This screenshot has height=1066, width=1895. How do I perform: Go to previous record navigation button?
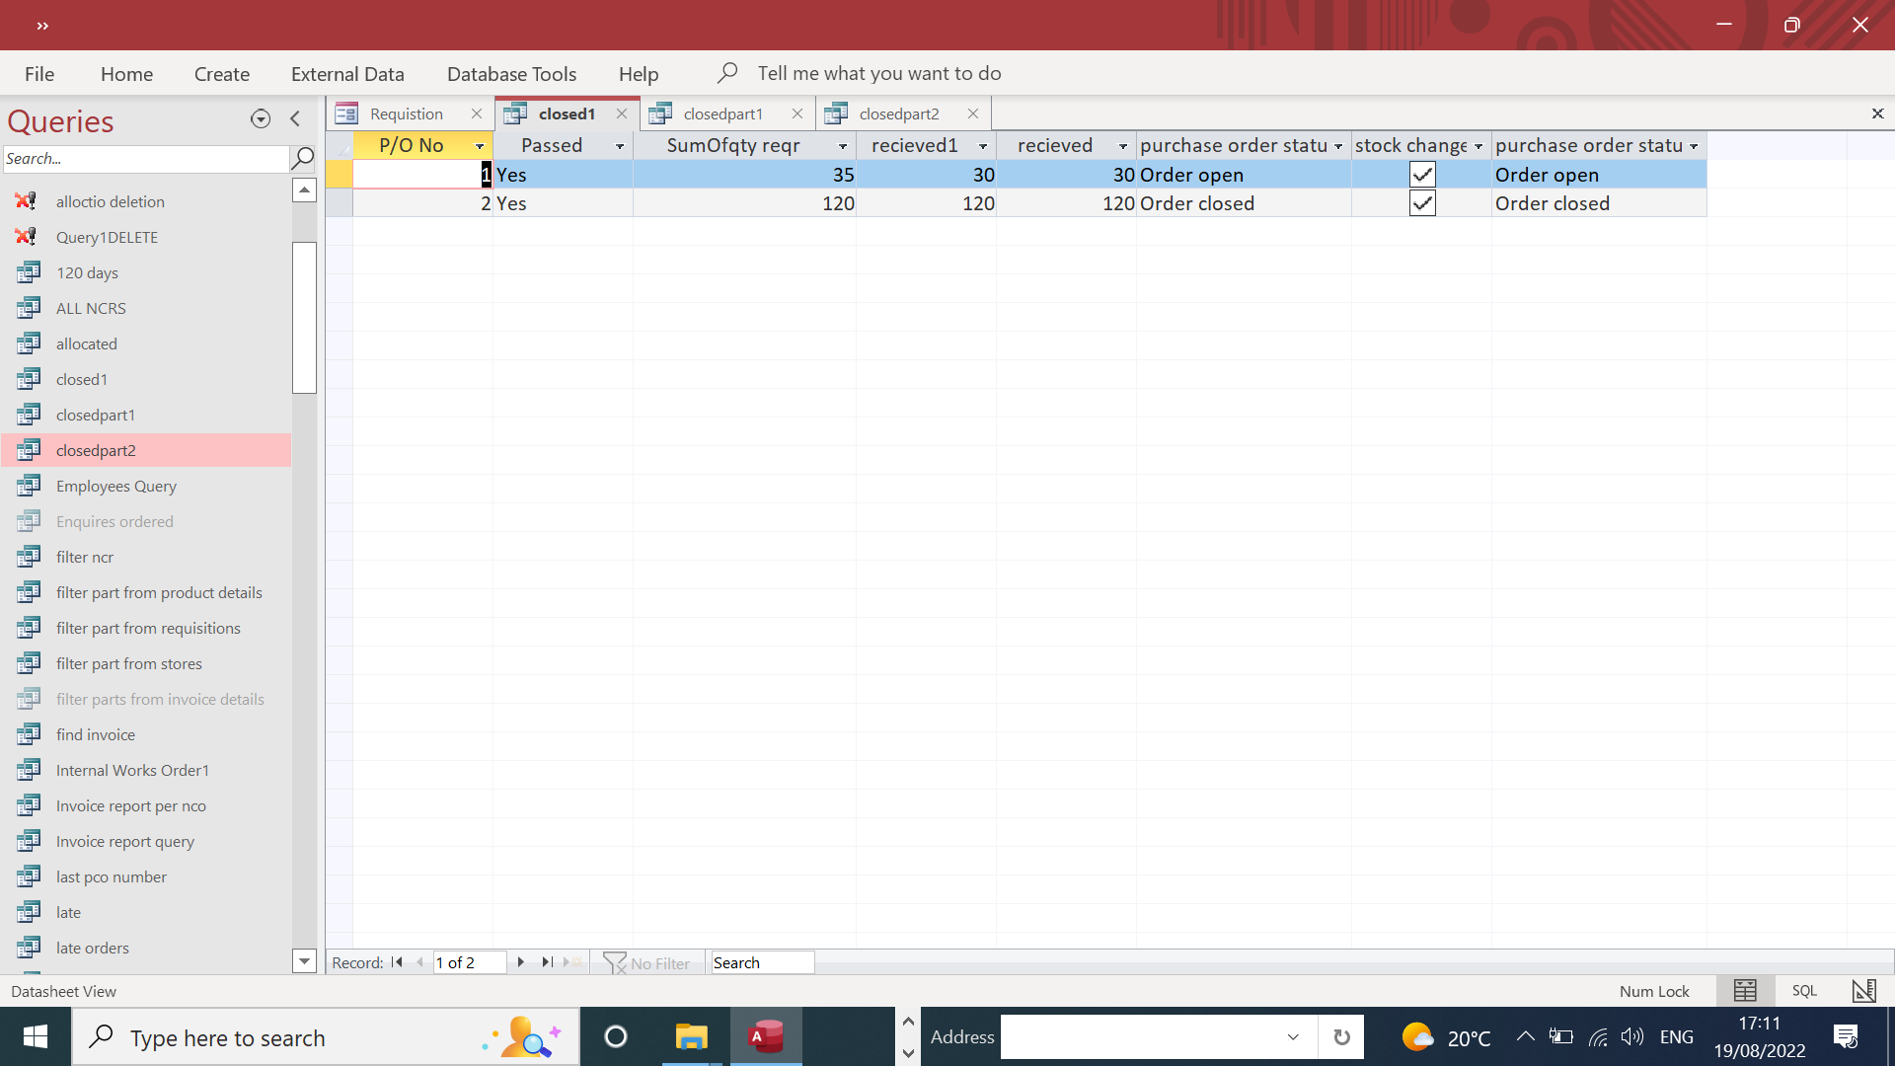coord(420,962)
